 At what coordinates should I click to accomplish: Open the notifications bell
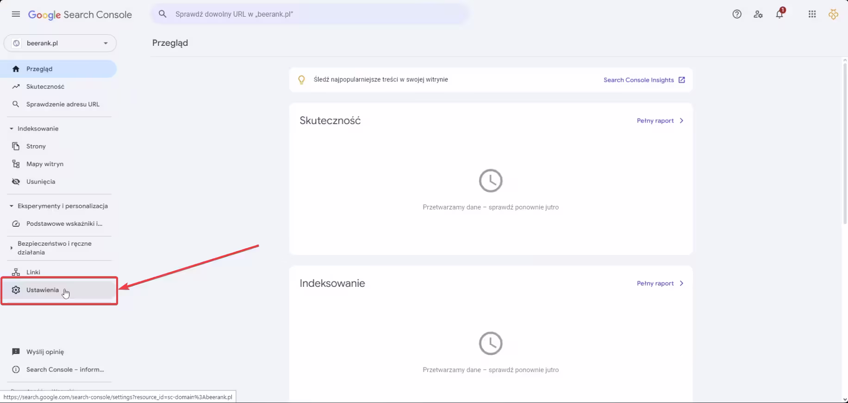pos(779,14)
